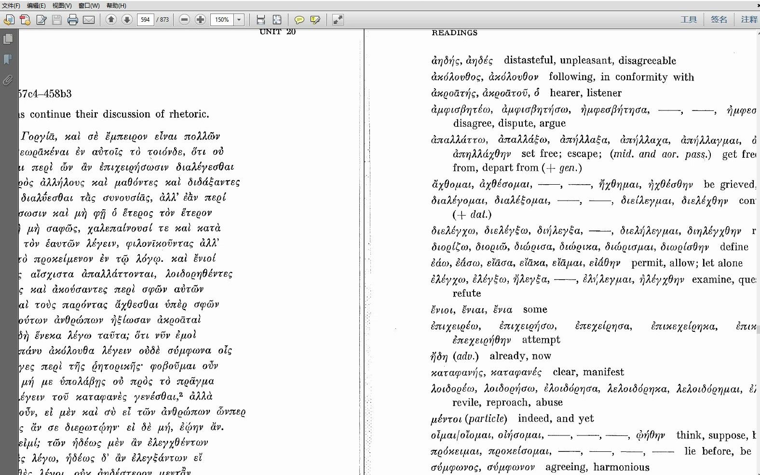Click the text 'hearer, listener'
This screenshot has height=475, width=760.
click(585, 93)
